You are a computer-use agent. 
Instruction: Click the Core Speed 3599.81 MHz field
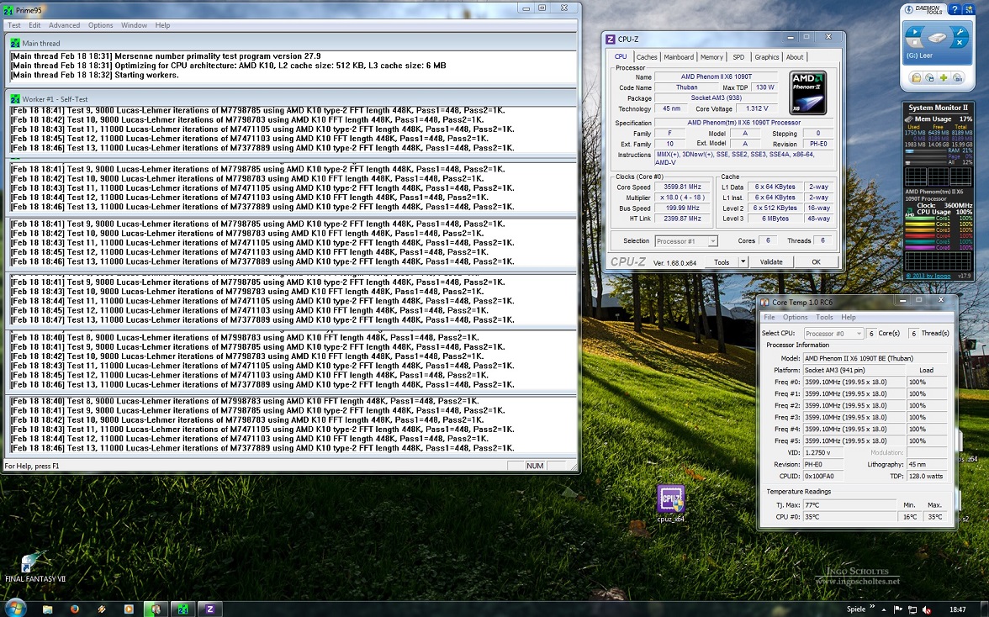683,187
